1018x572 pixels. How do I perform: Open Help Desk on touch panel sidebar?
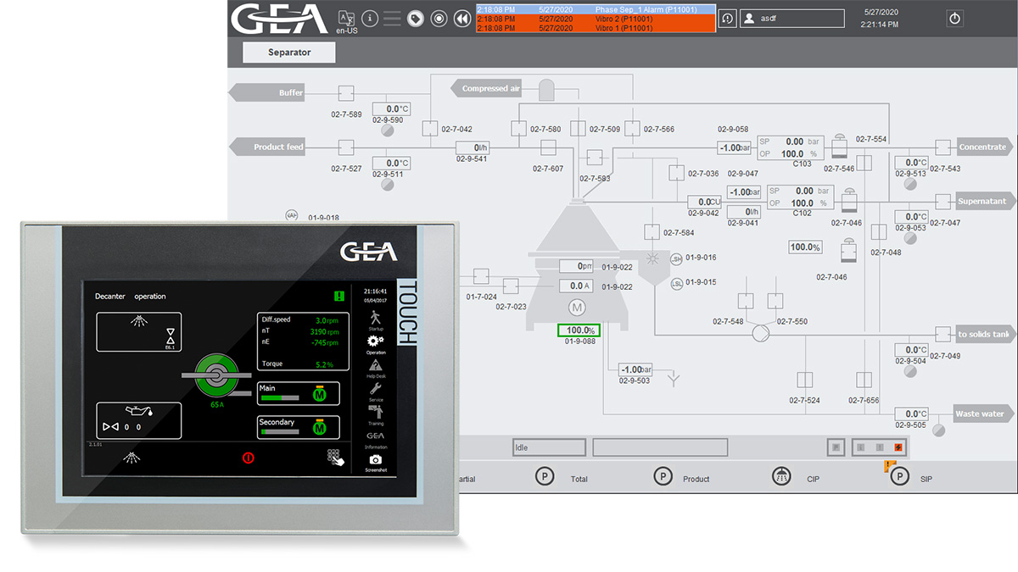click(375, 365)
